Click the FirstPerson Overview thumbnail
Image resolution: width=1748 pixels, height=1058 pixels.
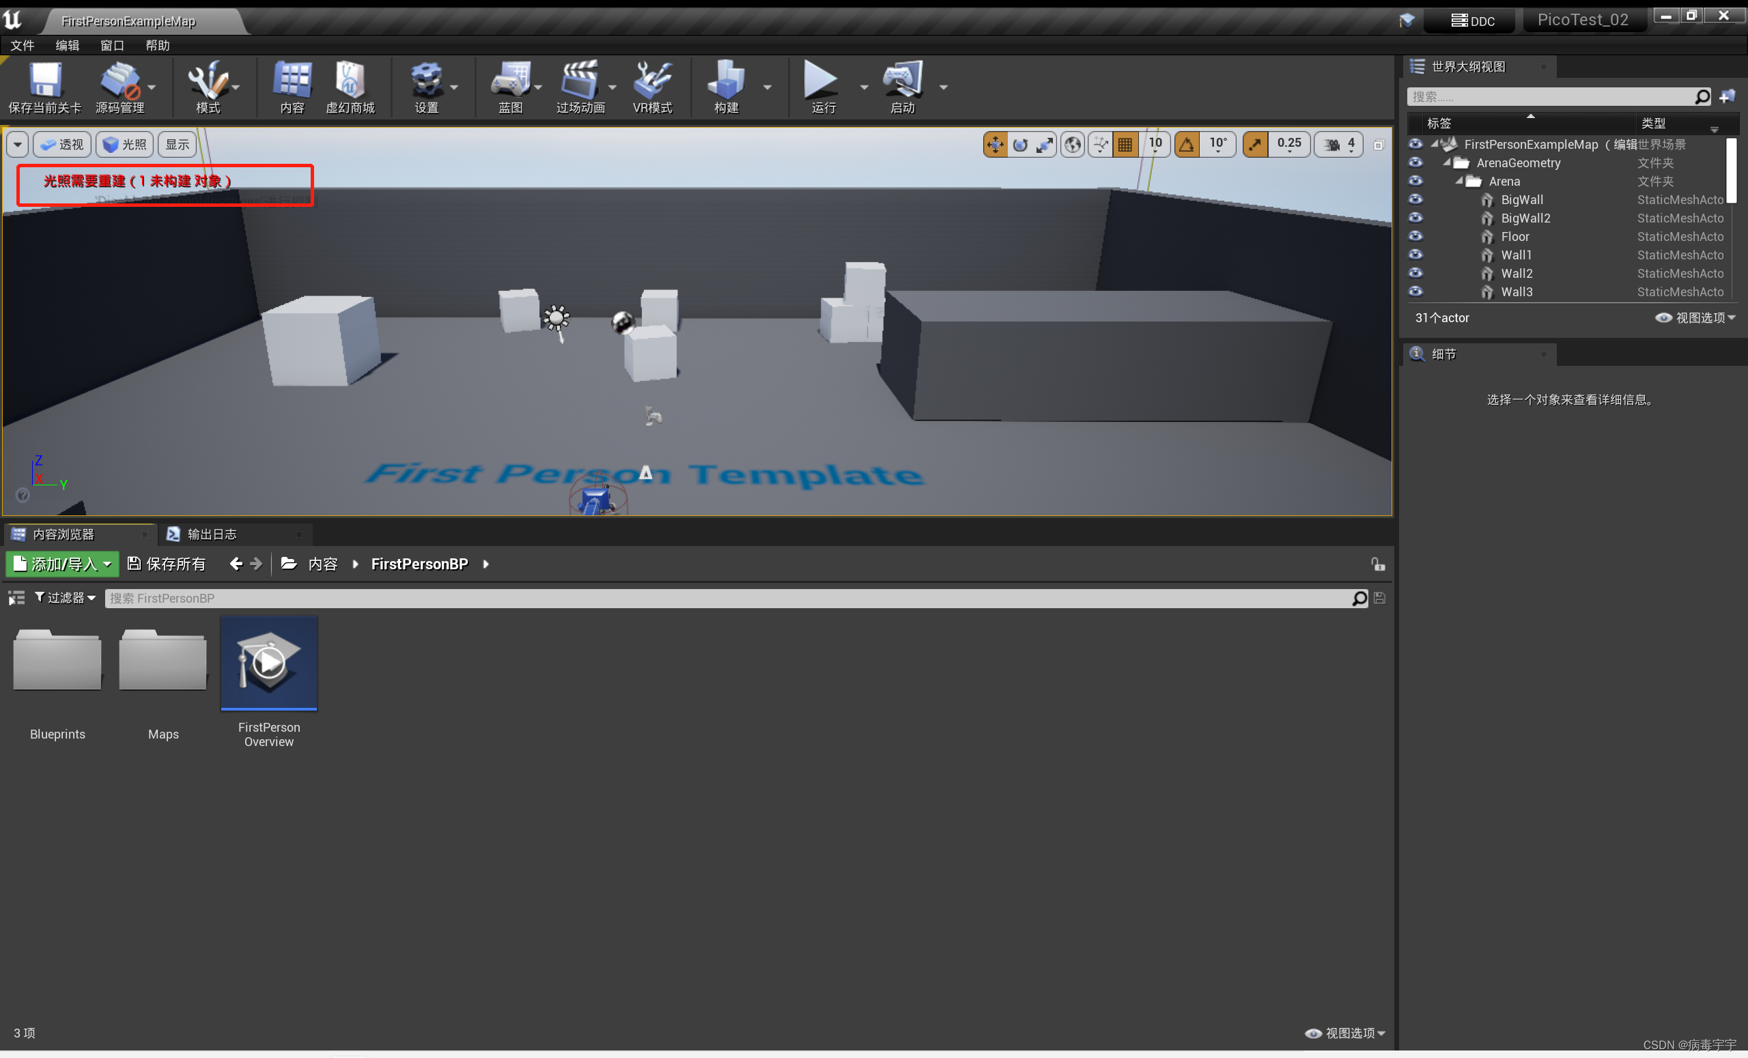(269, 663)
